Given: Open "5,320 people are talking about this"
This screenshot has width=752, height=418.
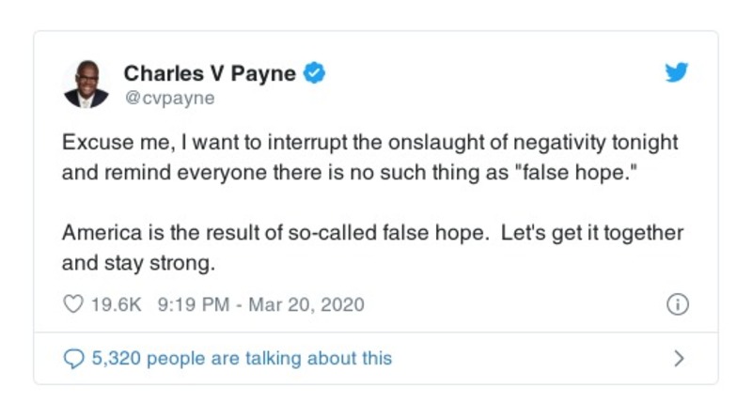Looking at the screenshot, I should pos(241,358).
